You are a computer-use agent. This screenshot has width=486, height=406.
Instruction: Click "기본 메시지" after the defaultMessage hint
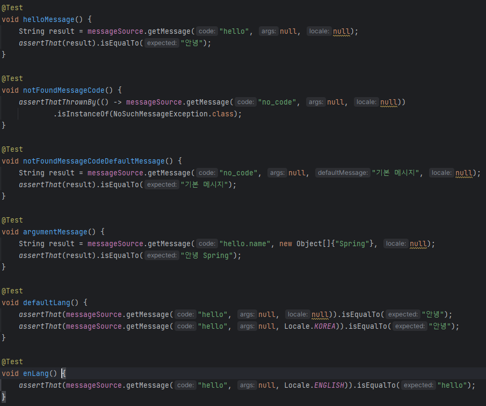tap(395, 173)
